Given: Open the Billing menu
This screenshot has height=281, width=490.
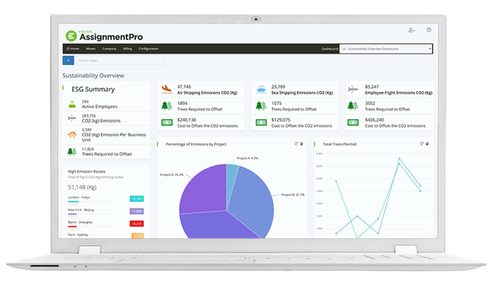Looking at the screenshot, I should pyautogui.click(x=127, y=49).
